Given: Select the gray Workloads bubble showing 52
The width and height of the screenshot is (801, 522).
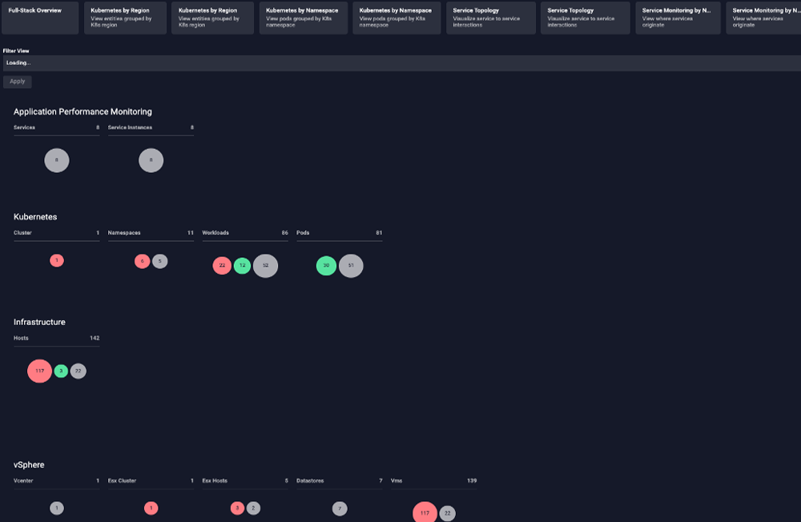Looking at the screenshot, I should pyautogui.click(x=266, y=266).
